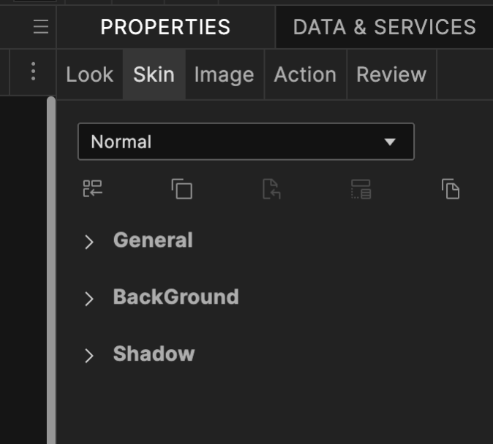The image size is (493, 444).
Task: Switch to the PROPERTIES tab
Action: 165,27
